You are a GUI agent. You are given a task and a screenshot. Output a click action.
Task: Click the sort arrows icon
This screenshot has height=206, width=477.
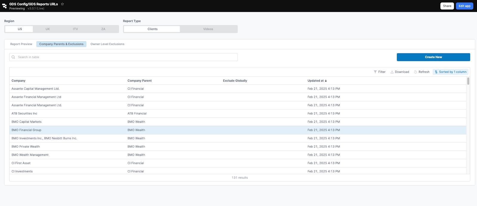[x=436, y=72]
